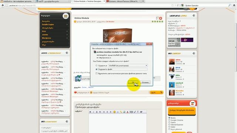Click the Firefox back arrow
Image resolution: width=237 pixels, height=133 pixels.
pos(3,5)
